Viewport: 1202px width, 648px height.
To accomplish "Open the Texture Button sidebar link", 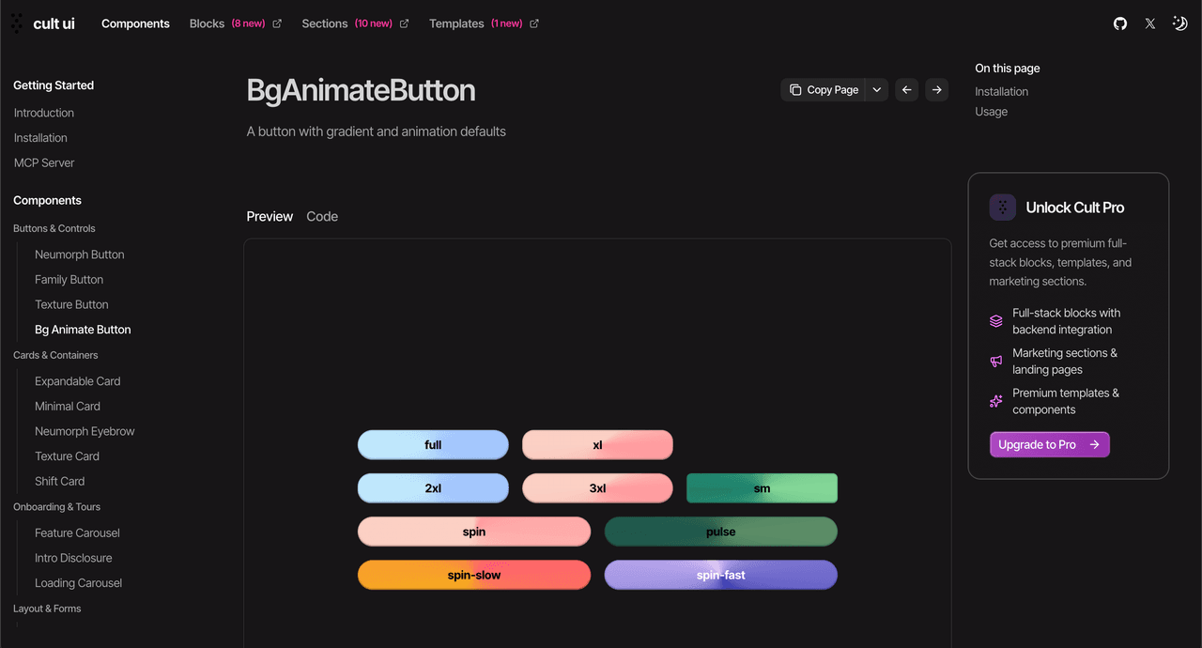I will 71,304.
